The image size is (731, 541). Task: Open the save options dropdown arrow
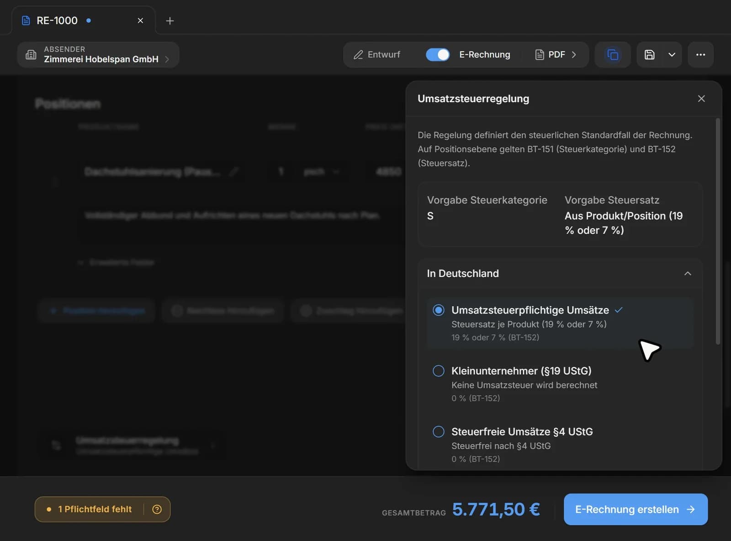click(x=672, y=55)
